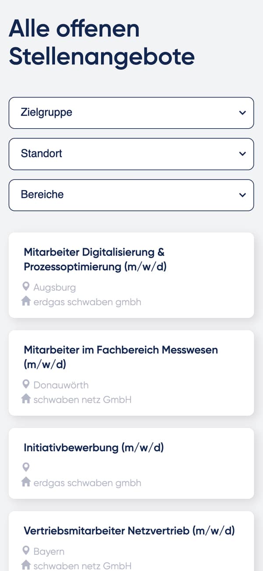Expand the Zielgruppe chevron arrow

pyautogui.click(x=242, y=113)
